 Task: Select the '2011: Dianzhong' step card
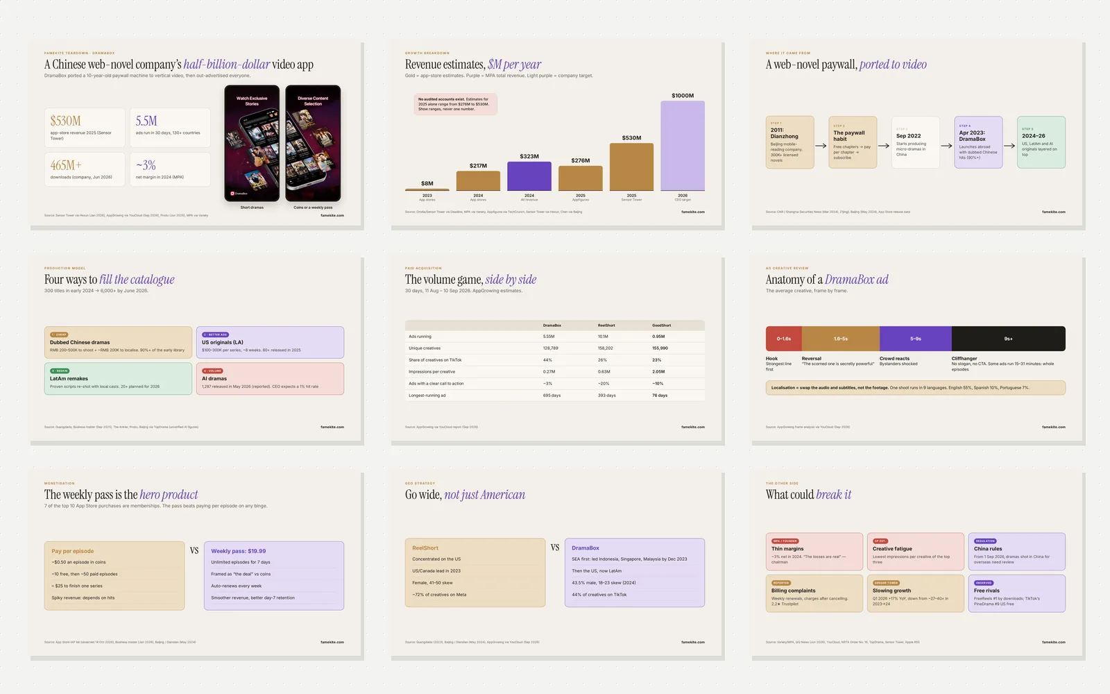point(790,142)
